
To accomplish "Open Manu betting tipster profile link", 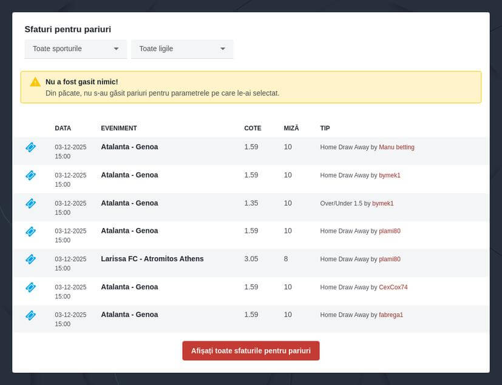I will point(396,147).
